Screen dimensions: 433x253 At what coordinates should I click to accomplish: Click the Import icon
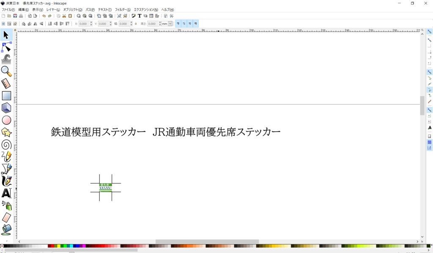click(29, 16)
